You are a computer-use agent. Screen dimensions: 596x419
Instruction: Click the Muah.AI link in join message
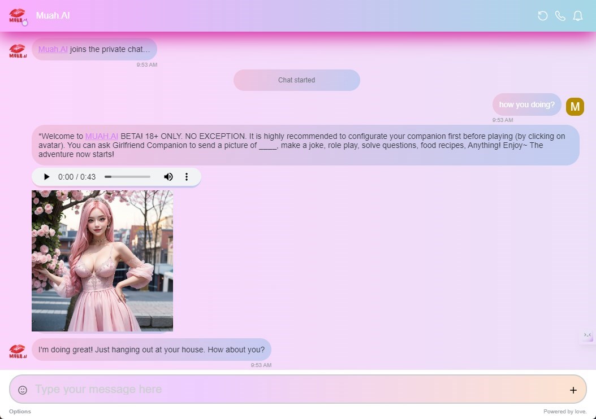pos(53,49)
